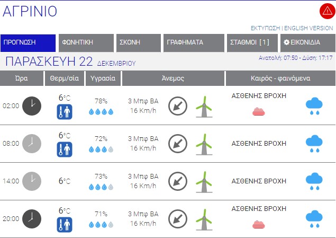Click the humidity droplets in the 08:00 row
This screenshot has width=336, height=238.
101,149
